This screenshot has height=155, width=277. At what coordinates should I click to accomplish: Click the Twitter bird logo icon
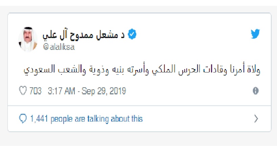(255, 34)
